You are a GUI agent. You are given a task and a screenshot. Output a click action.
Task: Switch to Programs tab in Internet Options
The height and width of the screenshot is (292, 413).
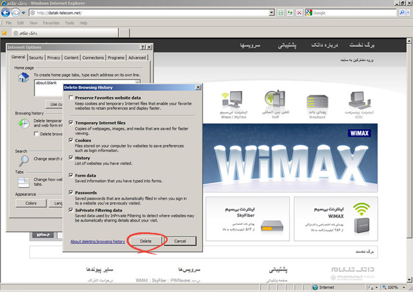click(x=116, y=57)
